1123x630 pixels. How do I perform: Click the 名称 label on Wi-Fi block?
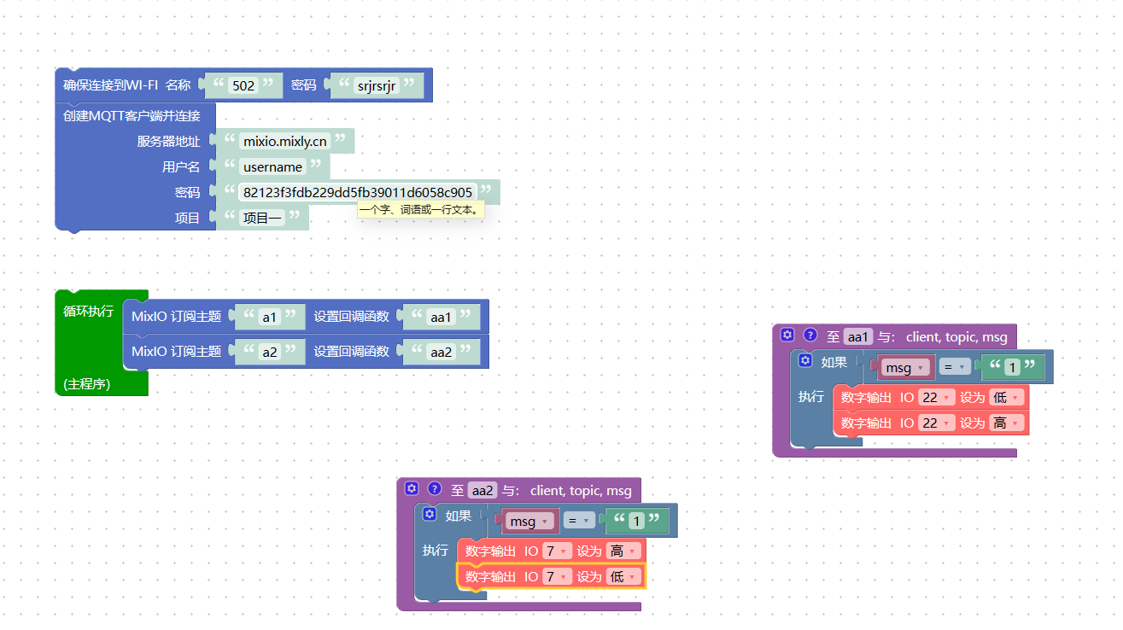[178, 85]
